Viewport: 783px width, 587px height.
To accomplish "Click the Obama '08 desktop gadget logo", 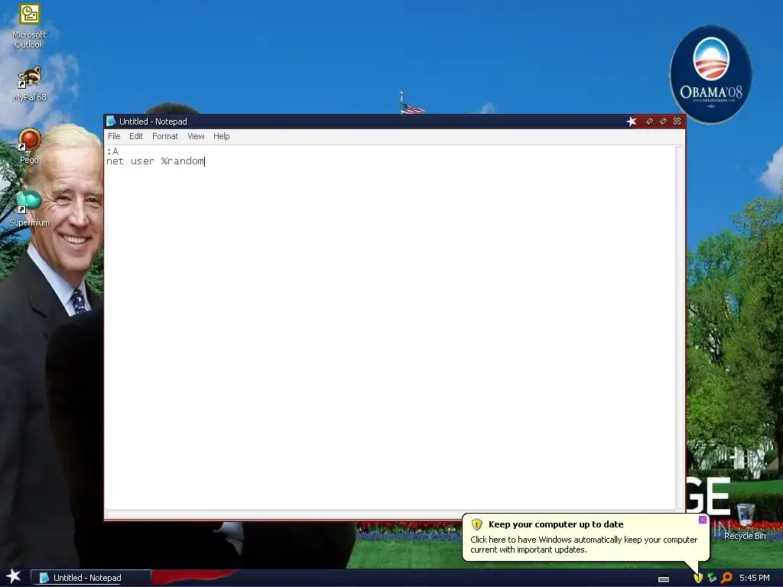I will tap(710, 74).
